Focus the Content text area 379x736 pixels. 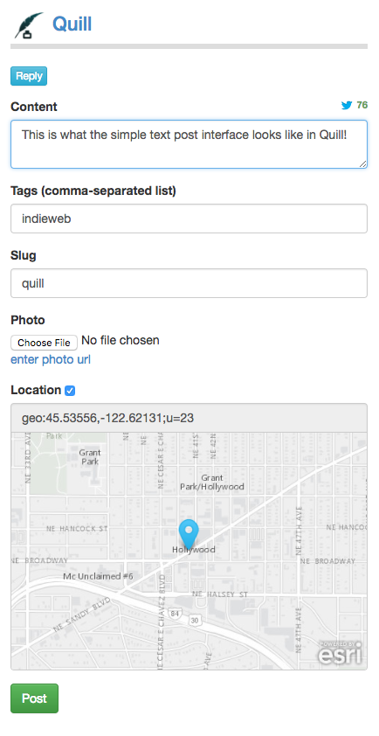click(189, 143)
